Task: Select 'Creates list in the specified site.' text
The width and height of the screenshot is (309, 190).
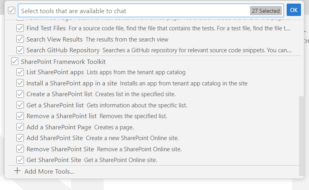Action: (x=136, y=94)
